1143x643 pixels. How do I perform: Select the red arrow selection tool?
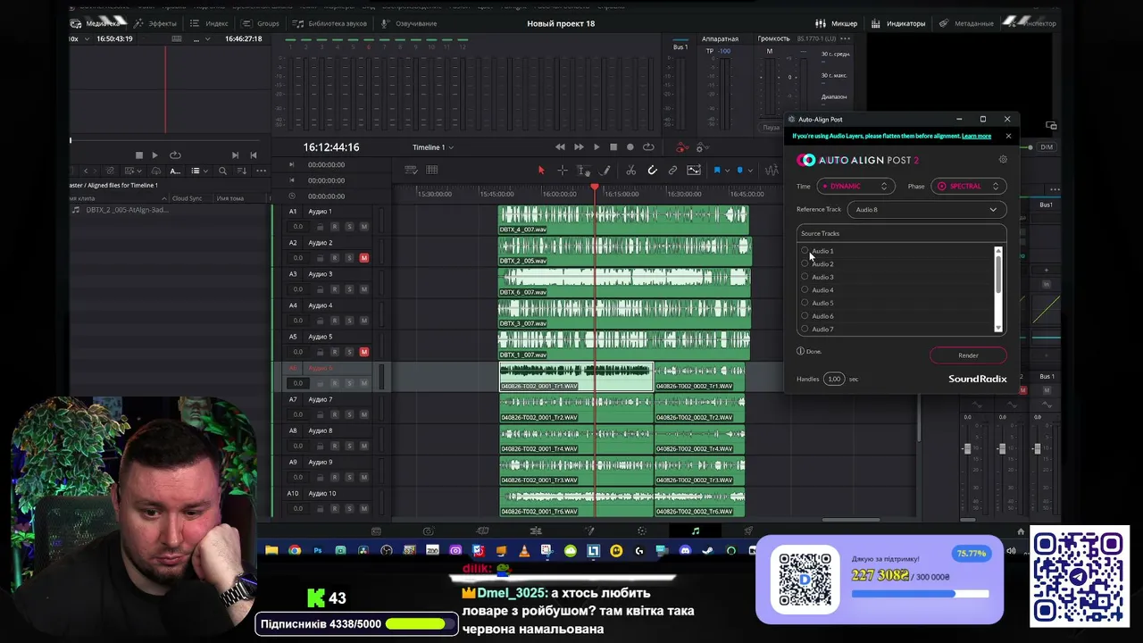pyautogui.click(x=541, y=170)
